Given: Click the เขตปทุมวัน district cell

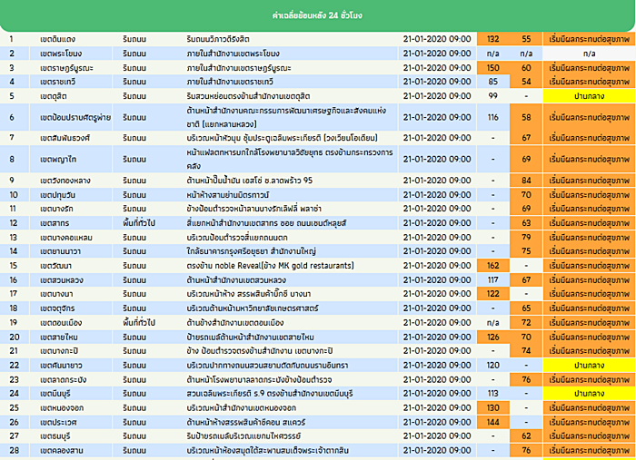Looking at the screenshot, I should point(58,194).
